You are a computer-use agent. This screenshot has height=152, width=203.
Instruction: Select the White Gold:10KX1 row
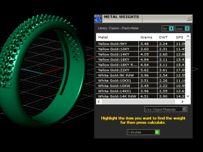click(x=140, y=81)
